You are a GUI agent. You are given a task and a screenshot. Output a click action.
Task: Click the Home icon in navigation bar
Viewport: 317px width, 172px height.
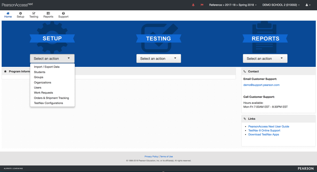coord(8,13)
